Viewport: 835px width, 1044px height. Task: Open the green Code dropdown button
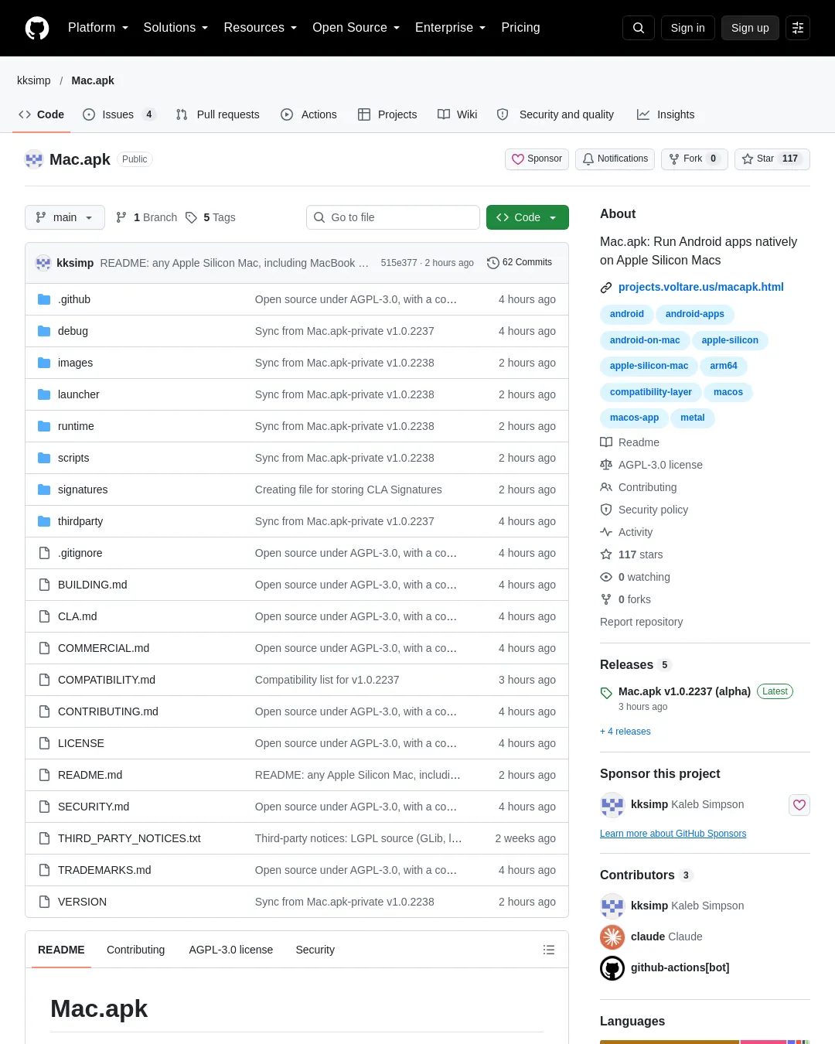tap(527, 217)
